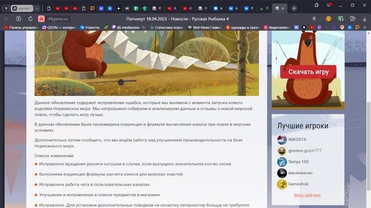
Task: Expand the tab groups dropdown arrow
Action: pos(37,9)
